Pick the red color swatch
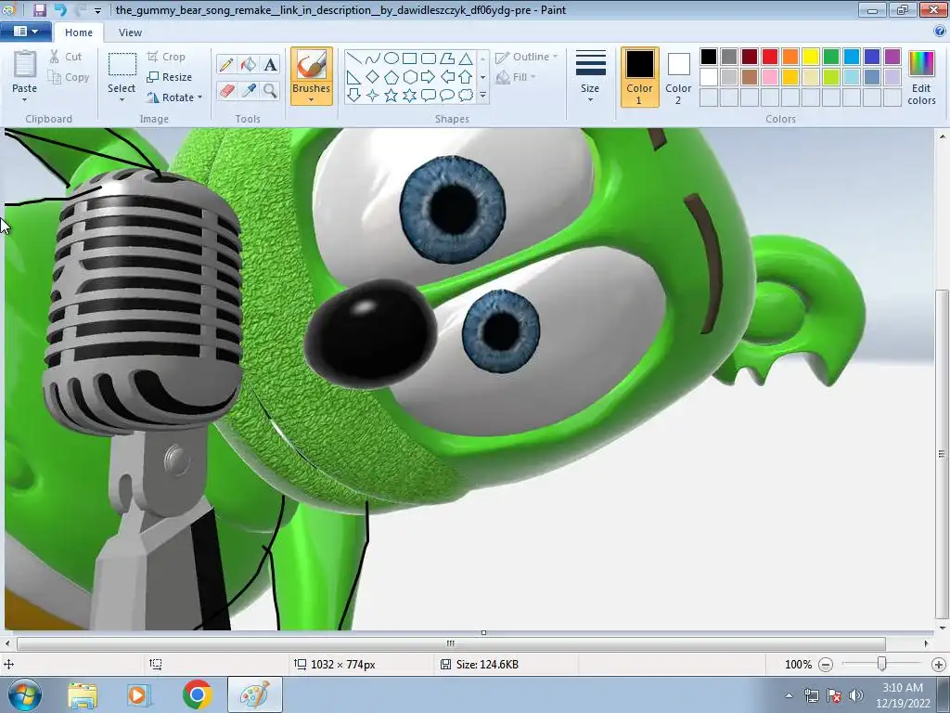Viewport: 950px width, 713px height. 769,57
